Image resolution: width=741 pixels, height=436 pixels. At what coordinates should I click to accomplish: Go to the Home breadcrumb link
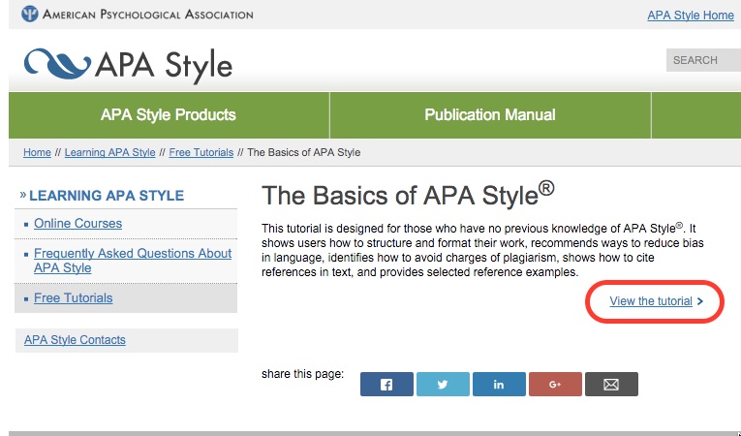pos(37,152)
